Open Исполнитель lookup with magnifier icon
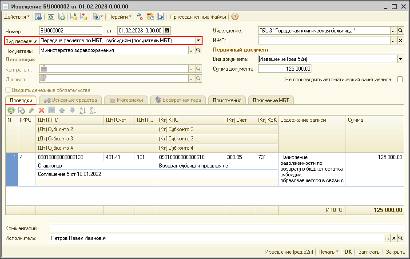Screen dimensions: 410x259 tap(400, 238)
